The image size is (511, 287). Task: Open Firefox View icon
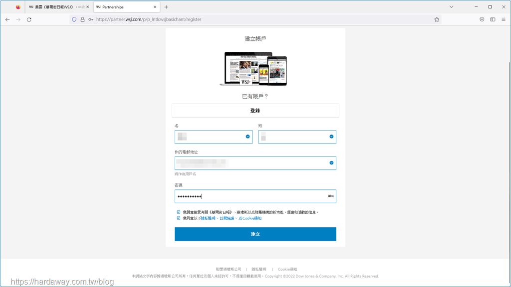pyautogui.click(x=18, y=7)
